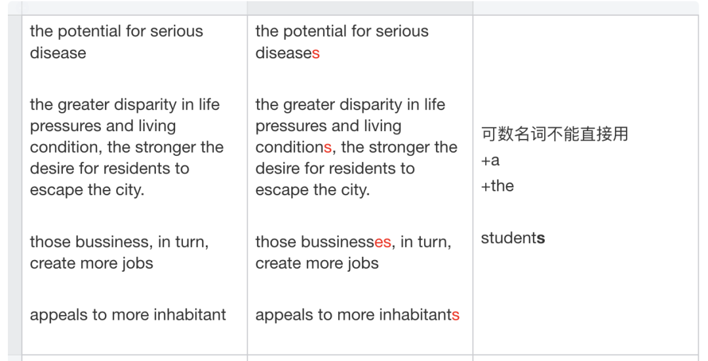
Task: Click the "+the" line in the notes
Action: [x=498, y=186]
